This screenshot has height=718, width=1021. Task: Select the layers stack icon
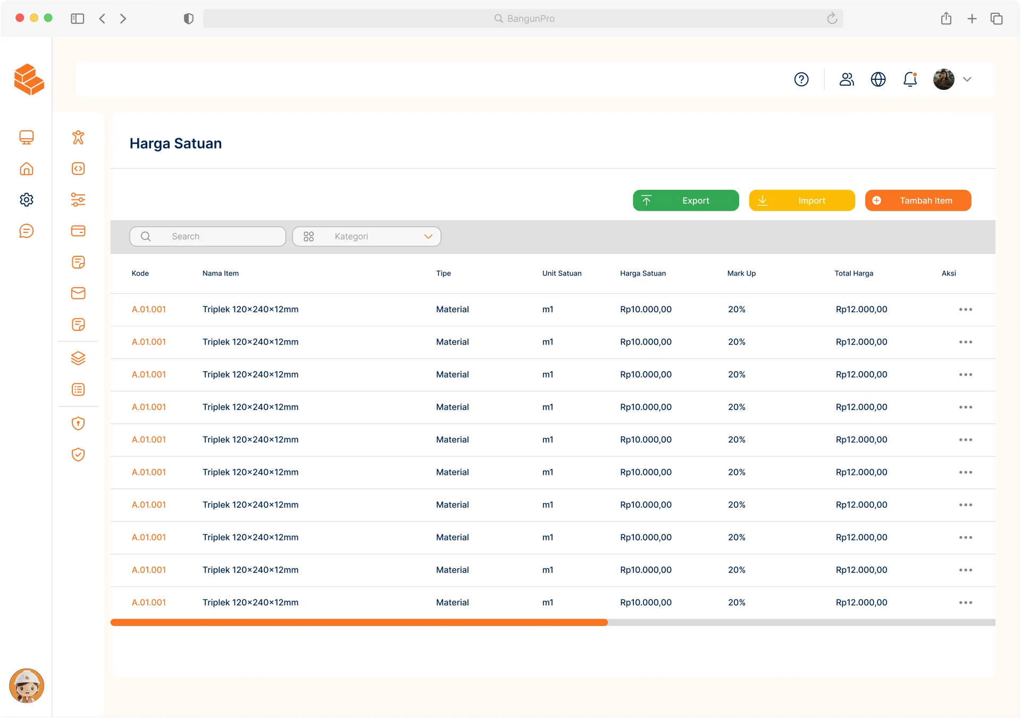pos(78,358)
